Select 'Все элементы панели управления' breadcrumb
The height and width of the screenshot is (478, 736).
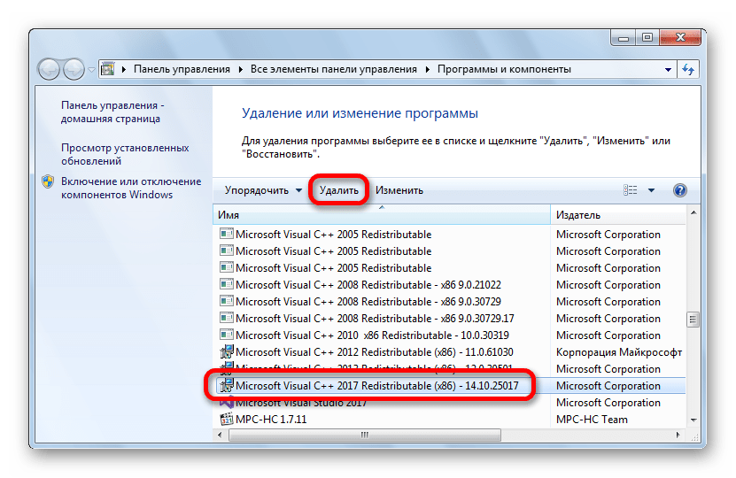[x=333, y=69]
